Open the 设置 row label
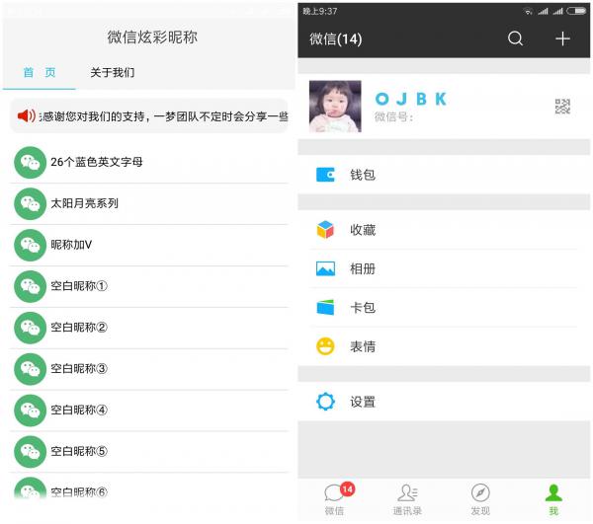This screenshot has width=593, height=524. pyautogui.click(x=363, y=402)
